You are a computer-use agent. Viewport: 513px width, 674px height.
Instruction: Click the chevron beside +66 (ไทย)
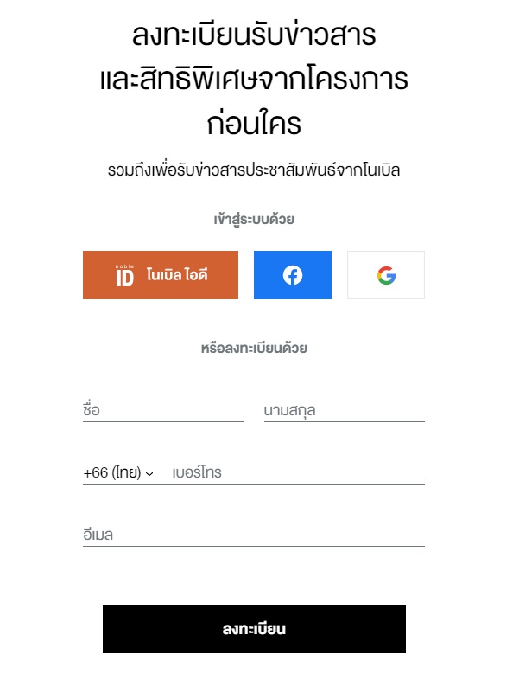point(149,473)
